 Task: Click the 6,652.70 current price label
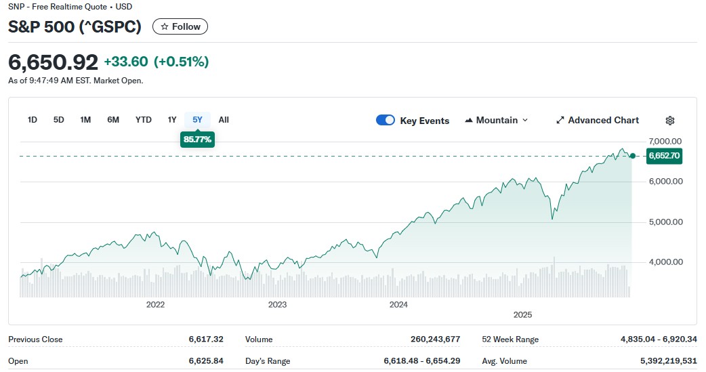tap(664, 156)
